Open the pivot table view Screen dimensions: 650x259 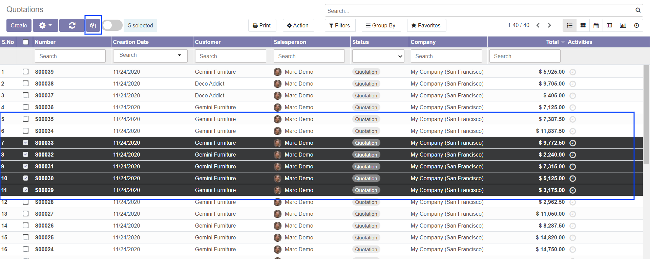pos(609,25)
